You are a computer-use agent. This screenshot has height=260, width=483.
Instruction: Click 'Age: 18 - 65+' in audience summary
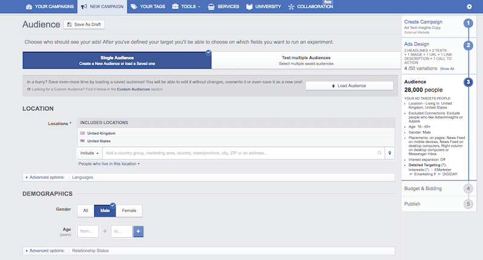coord(420,127)
